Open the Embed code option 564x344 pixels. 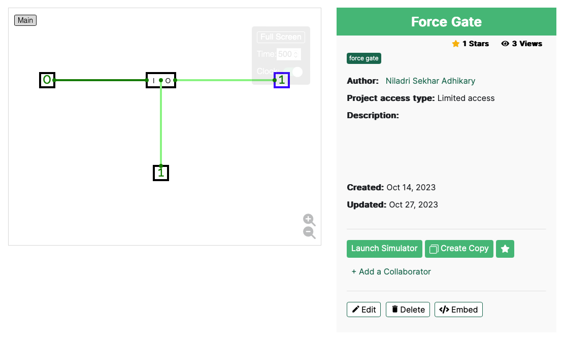pos(458,309)
